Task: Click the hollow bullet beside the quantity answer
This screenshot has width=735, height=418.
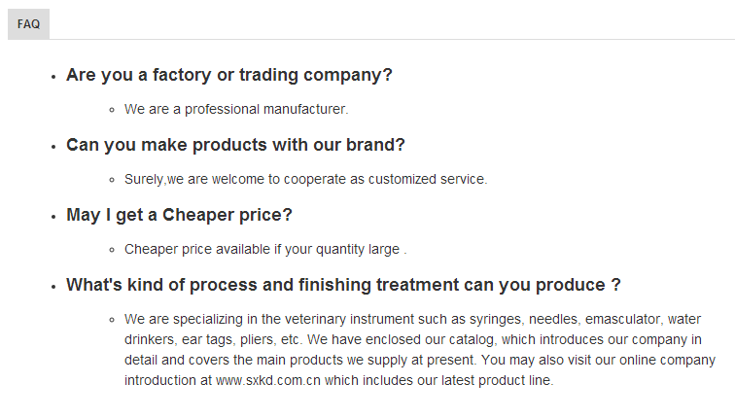Action: coord(112,250)
